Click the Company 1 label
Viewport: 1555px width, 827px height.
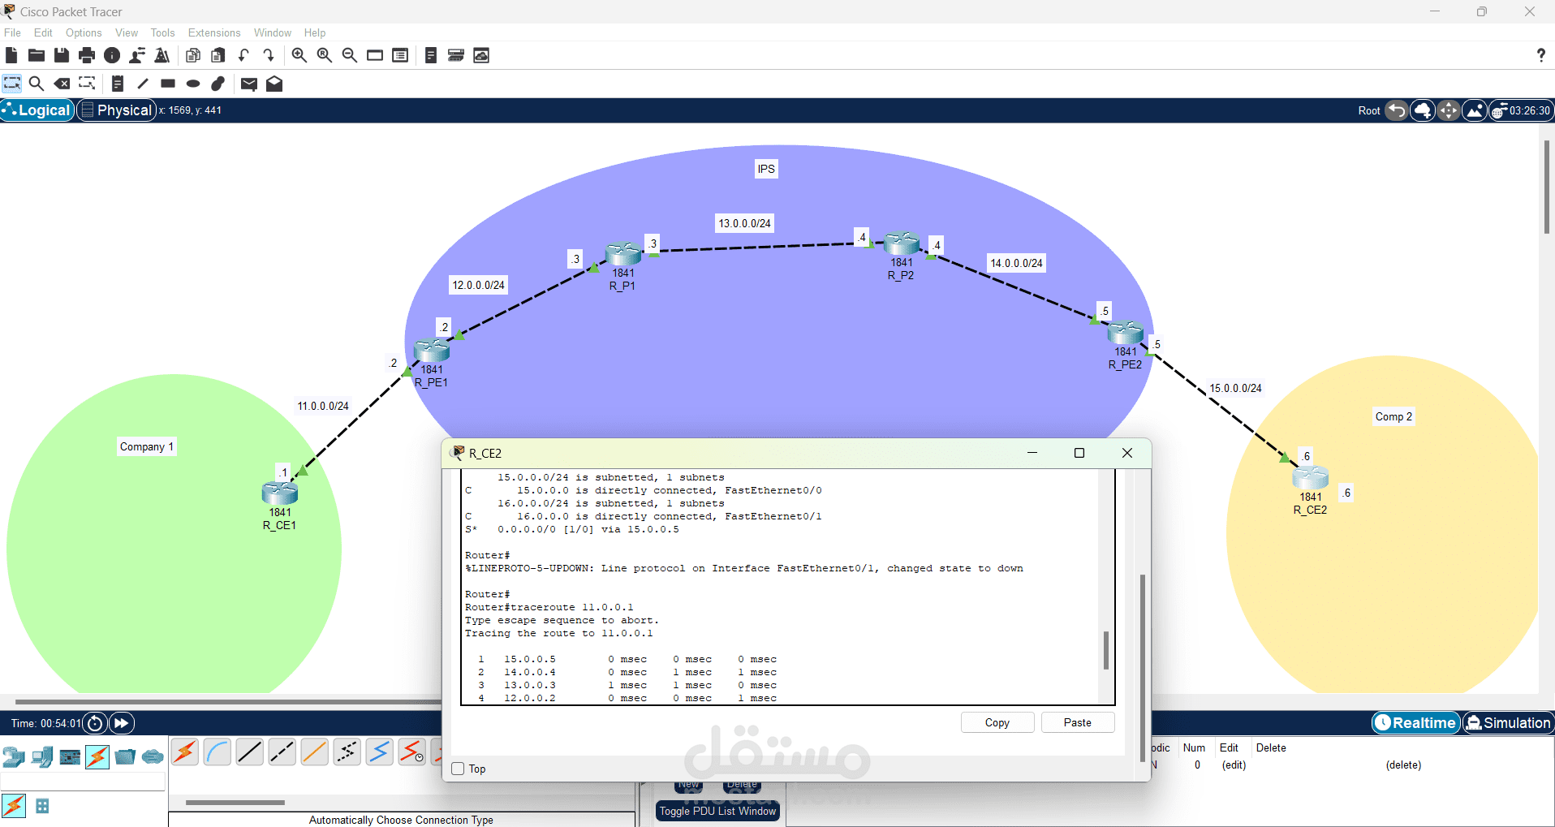(147, 446)
